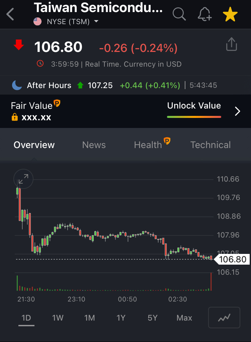251x342 pixels.
Task: Tap the After Hours moon icon
Action: click(x=17, y=85)
